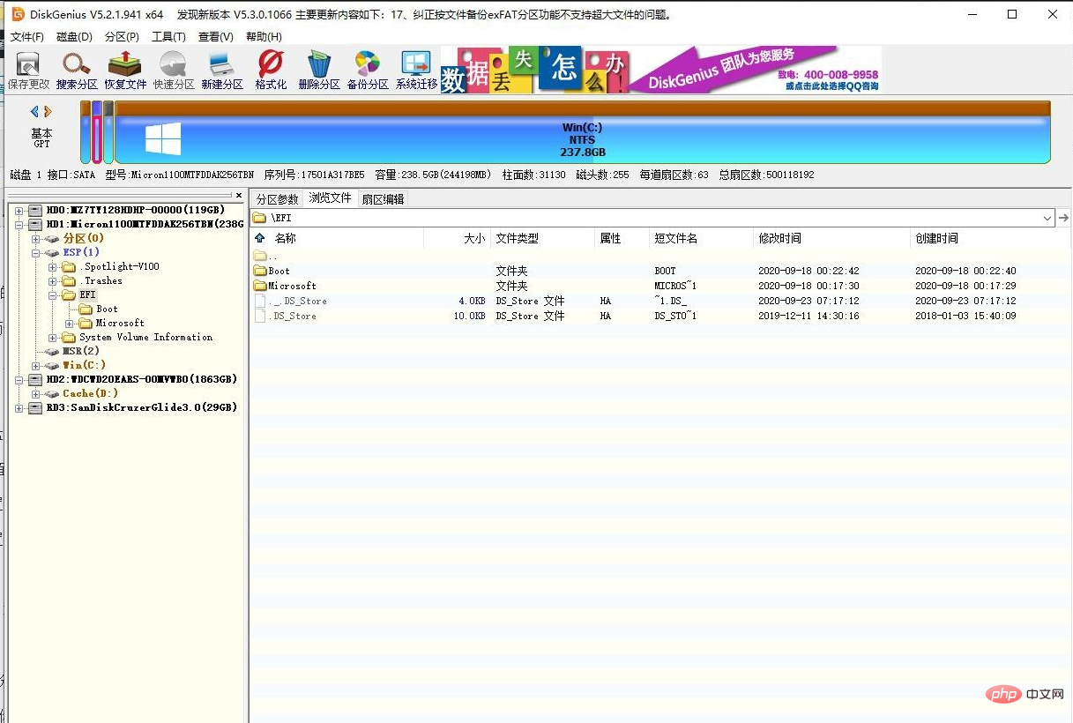Viewport: 1073px width, 723px height.
Task: Expand the Win(C:) partition node
Action: (x=36, y=365)
